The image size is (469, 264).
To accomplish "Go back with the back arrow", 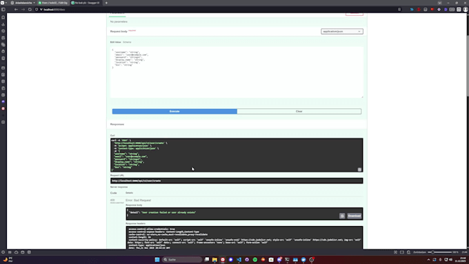I will point(16,10).
